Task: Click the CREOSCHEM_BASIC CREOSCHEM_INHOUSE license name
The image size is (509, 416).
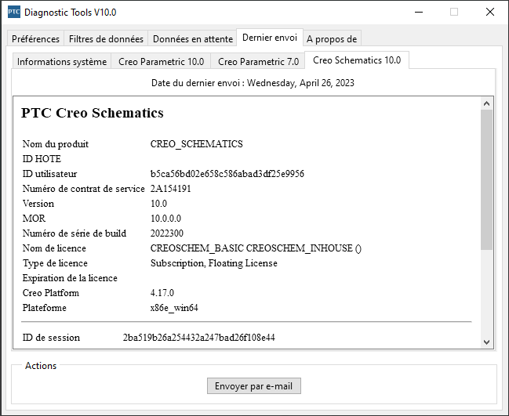Action: [256, 248]
